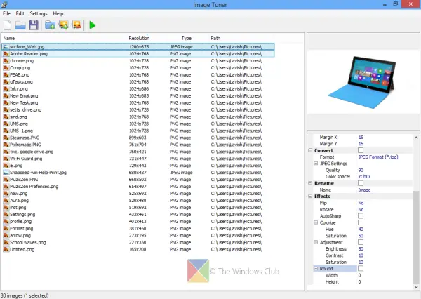Click the file icon of Steamzoo.PNG

click(6, 138)
